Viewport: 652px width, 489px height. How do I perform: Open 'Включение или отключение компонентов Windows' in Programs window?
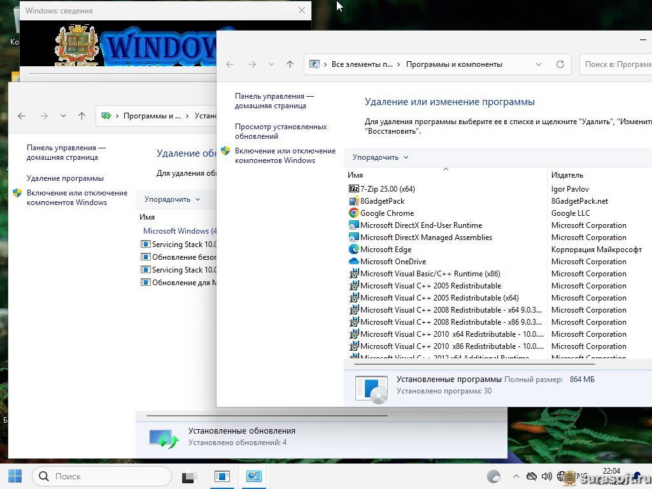coord(285,155)
